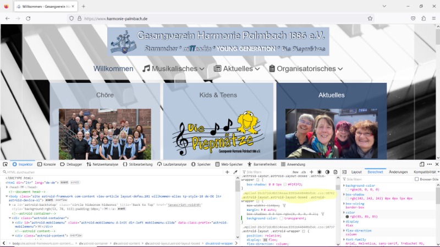The height and width of the screenshot is (247, 440).
Task: Collapse the astroid-container div node
Action: coord(10,218)
